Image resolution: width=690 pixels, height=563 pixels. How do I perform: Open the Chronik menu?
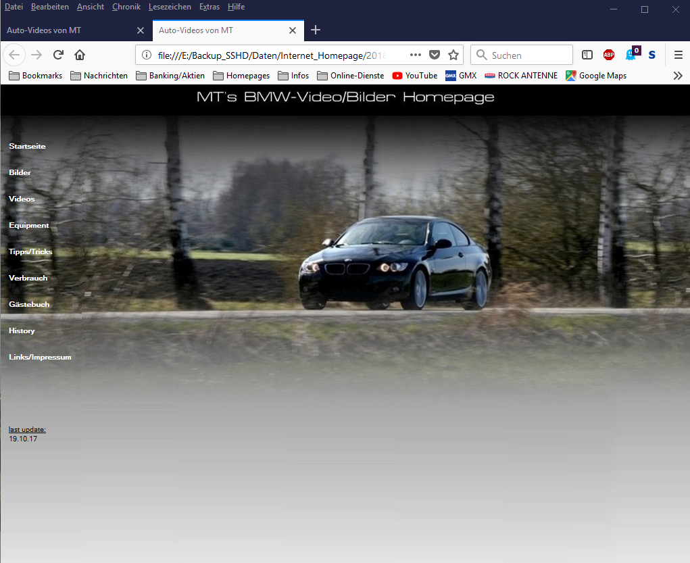point(126,7)
